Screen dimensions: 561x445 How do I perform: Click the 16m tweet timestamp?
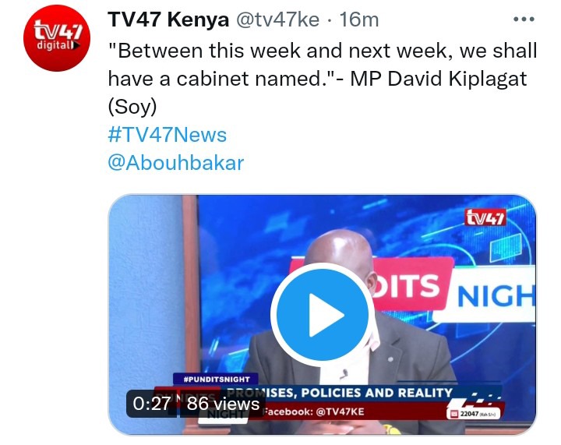359,19
